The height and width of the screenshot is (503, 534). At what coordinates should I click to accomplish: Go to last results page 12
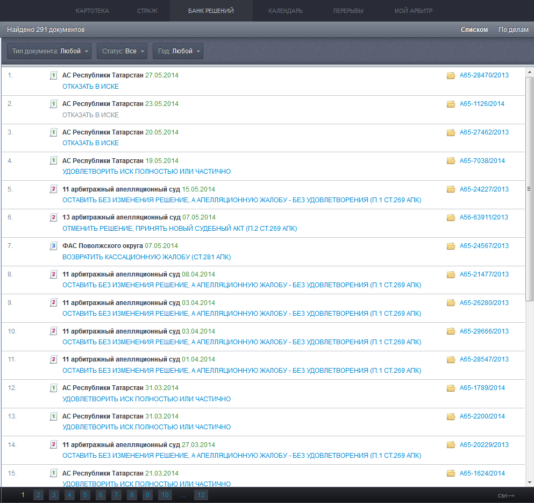pos(201,495)
